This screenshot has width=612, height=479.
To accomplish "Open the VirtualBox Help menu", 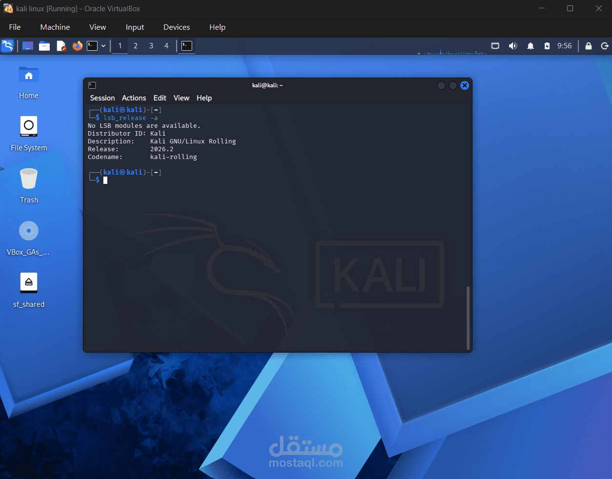I will pos(217,27).
